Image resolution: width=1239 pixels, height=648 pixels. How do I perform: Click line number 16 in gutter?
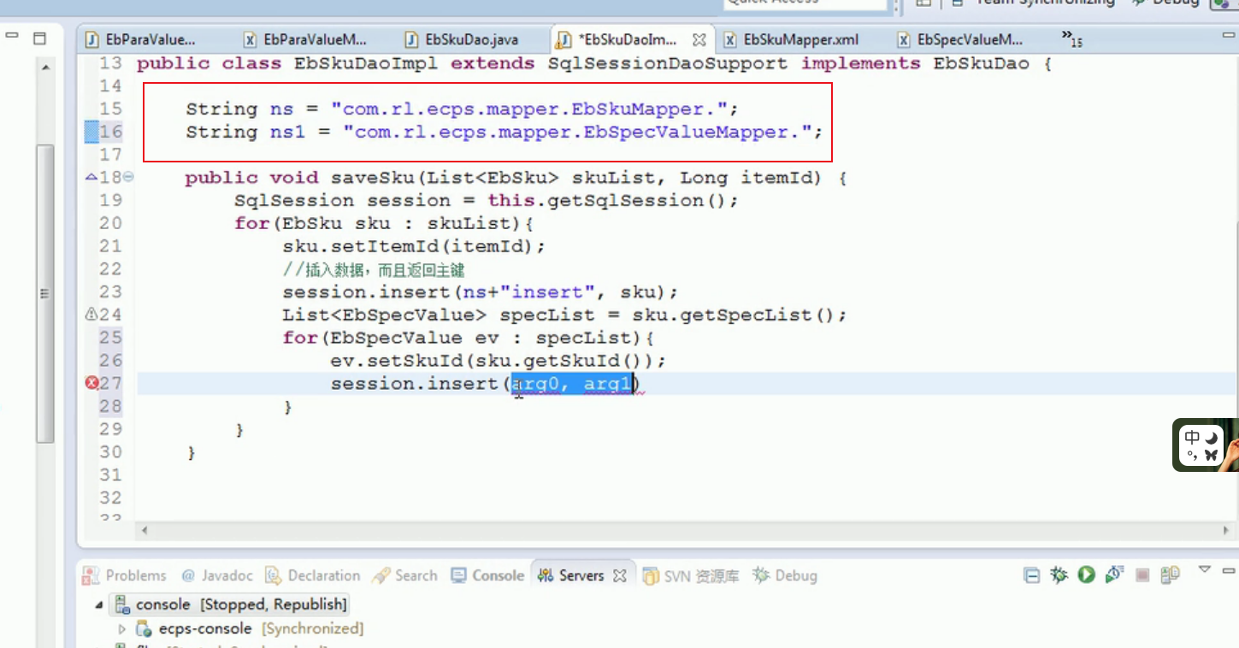point(111,132)
